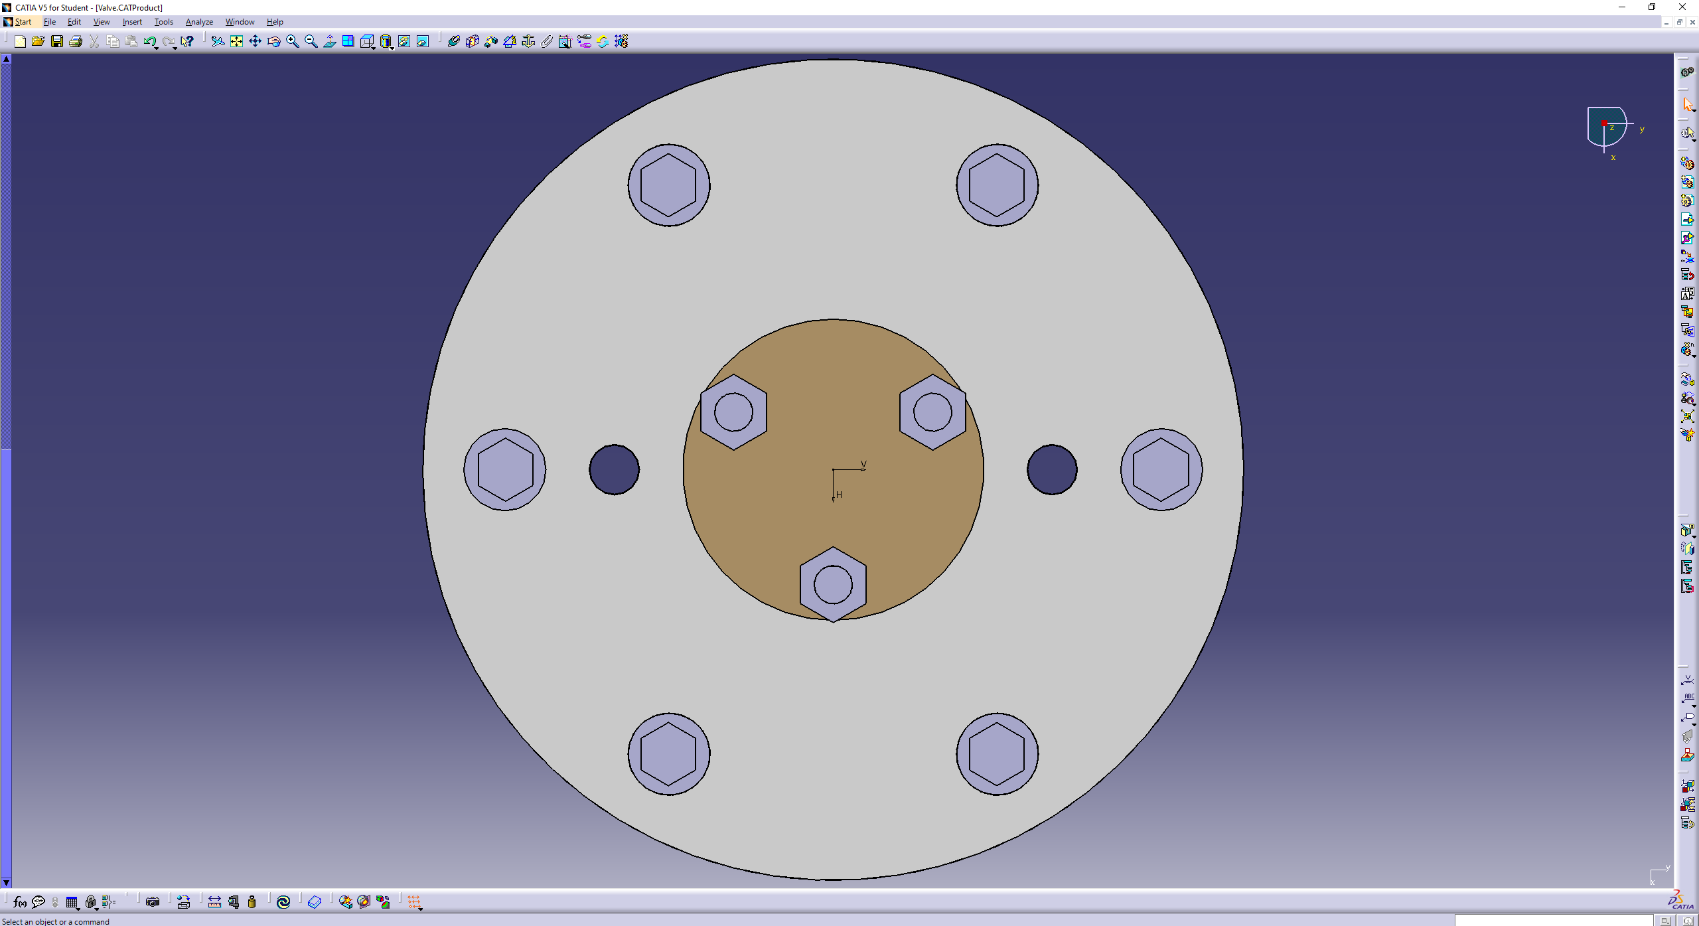
Task: Click Measure Between ruler icon
Action: (x=214, y=902)
